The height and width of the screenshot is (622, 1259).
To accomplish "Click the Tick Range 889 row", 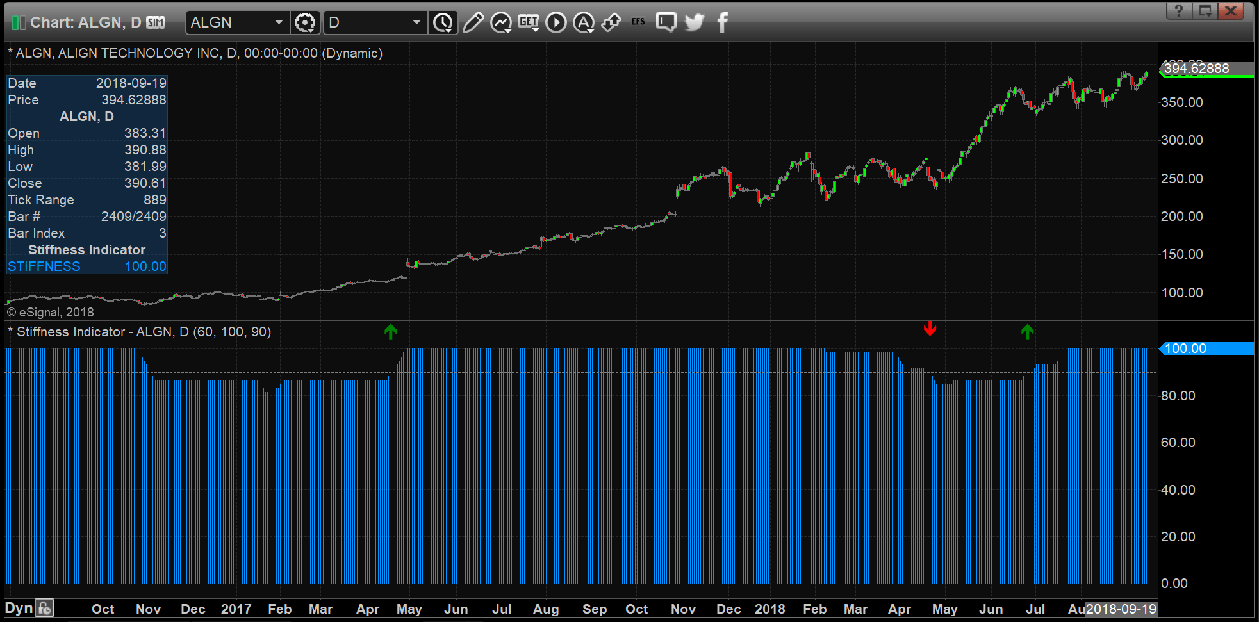I will [87, 200].
